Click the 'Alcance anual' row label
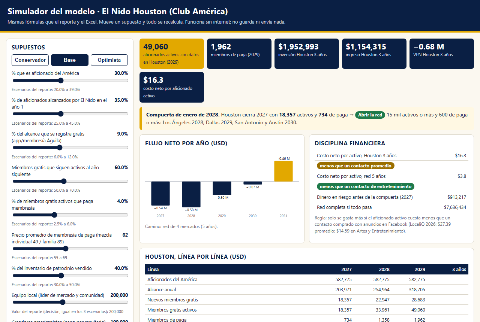The width and height of the screenshot is (480, 322). tap(162, 290)
